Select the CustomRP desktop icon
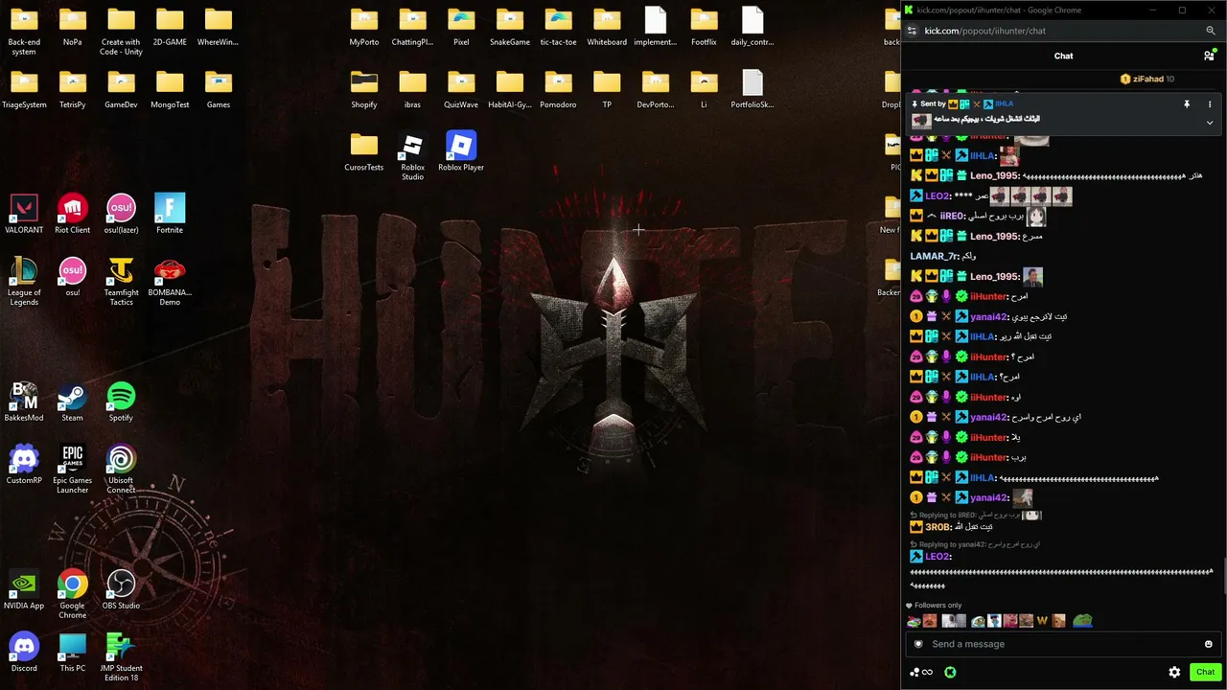 click(x=24, y=465)
